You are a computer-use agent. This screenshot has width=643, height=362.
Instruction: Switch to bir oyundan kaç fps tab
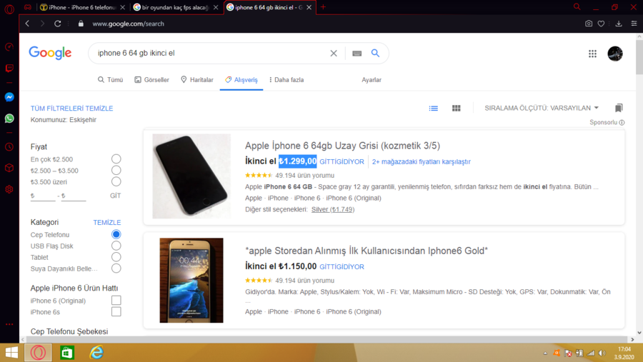click(x=176, y=7)
